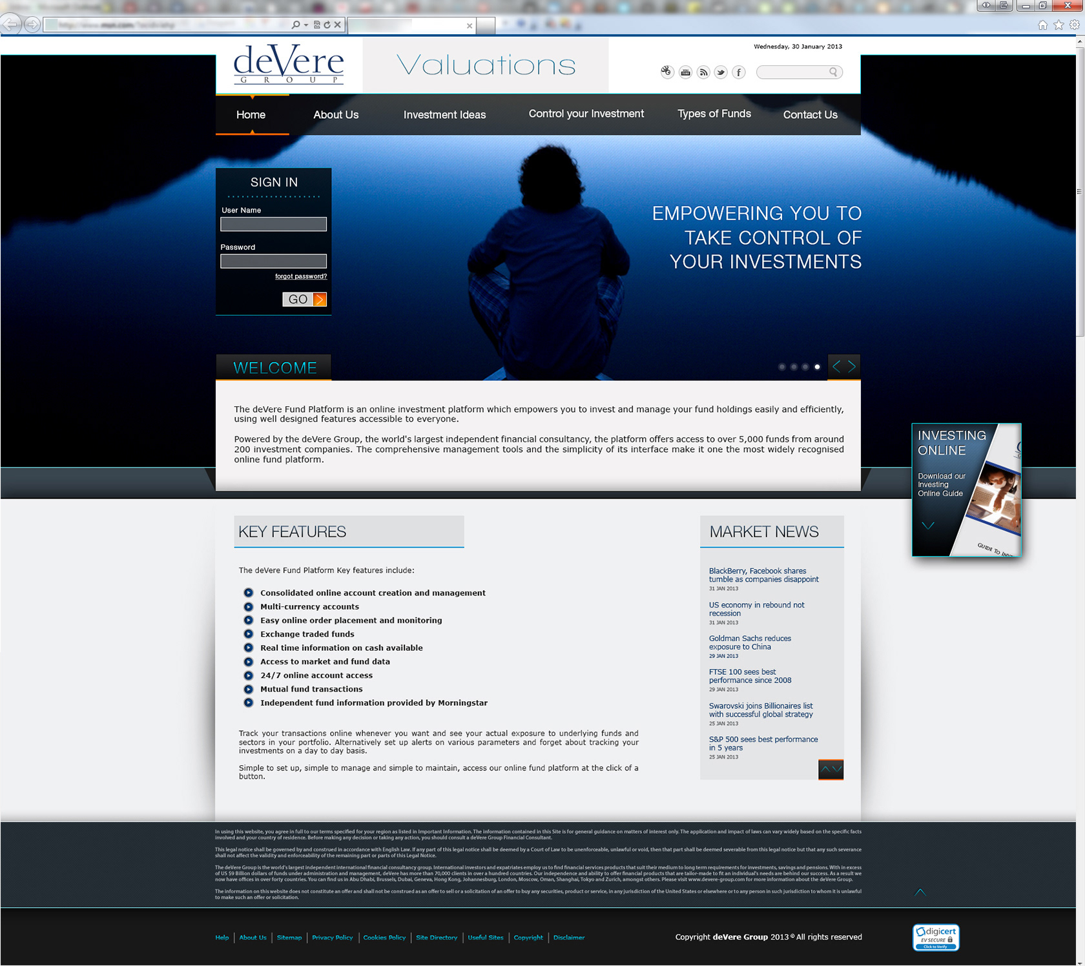The height and width of the screenshot is (966, 1085).
Task: Open the Investment Ideas menu
Action: [x=444, y=114]
